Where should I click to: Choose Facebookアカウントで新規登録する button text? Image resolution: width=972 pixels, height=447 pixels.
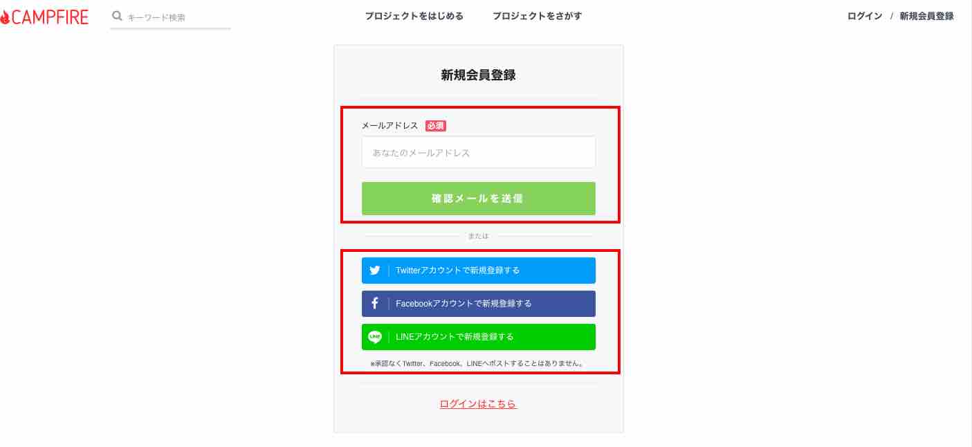pos(464,304)
